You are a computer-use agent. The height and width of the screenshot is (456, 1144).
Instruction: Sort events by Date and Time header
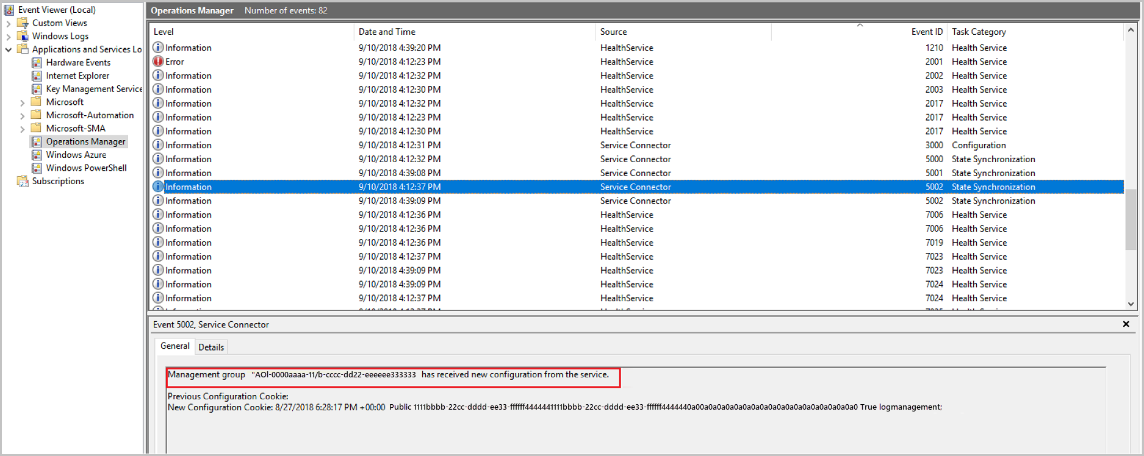click(474, 32)
